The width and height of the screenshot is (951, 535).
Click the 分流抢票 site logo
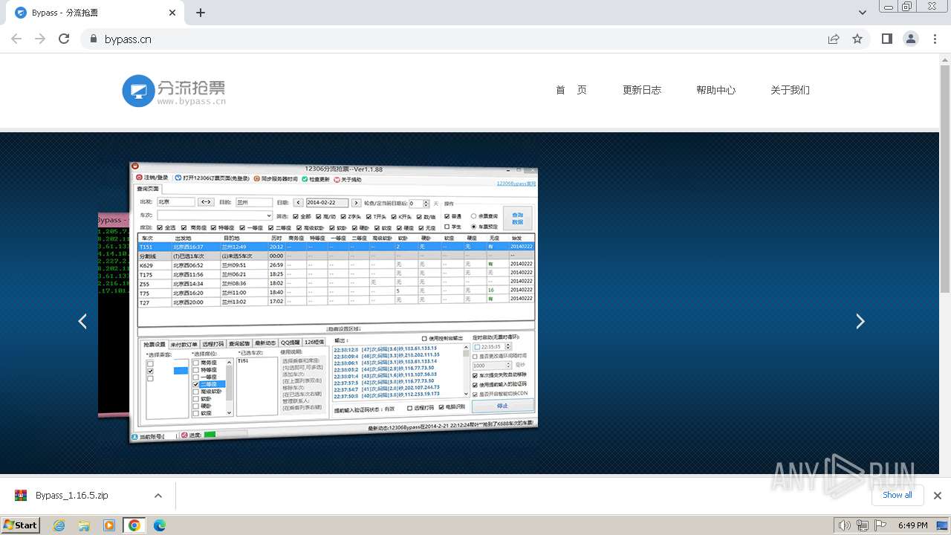pos(174,91)
